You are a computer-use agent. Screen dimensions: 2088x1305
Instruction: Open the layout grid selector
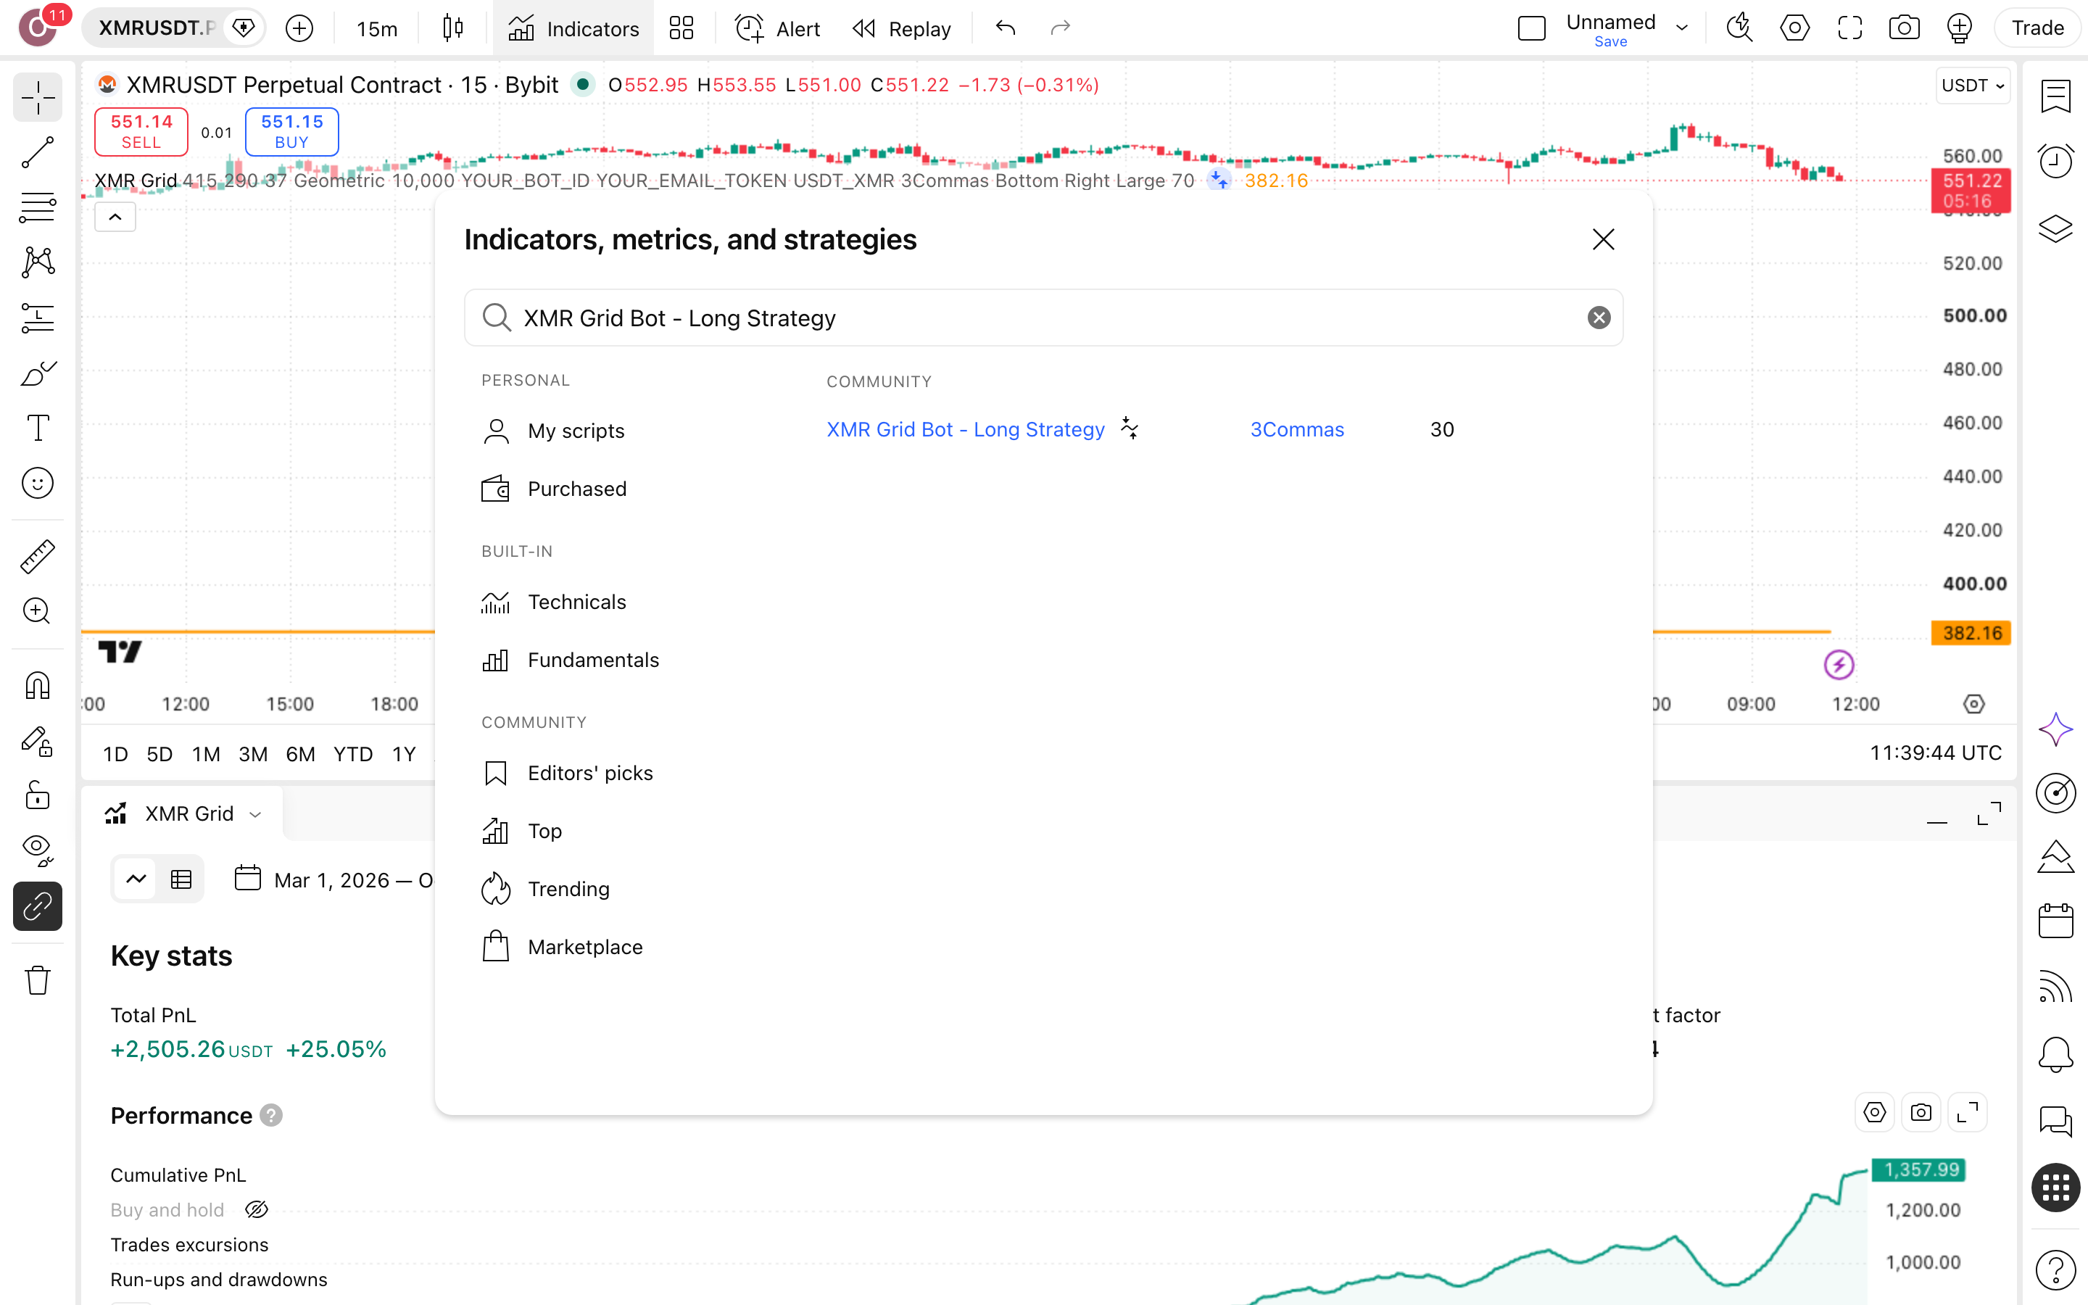click(x=681, y=28)
